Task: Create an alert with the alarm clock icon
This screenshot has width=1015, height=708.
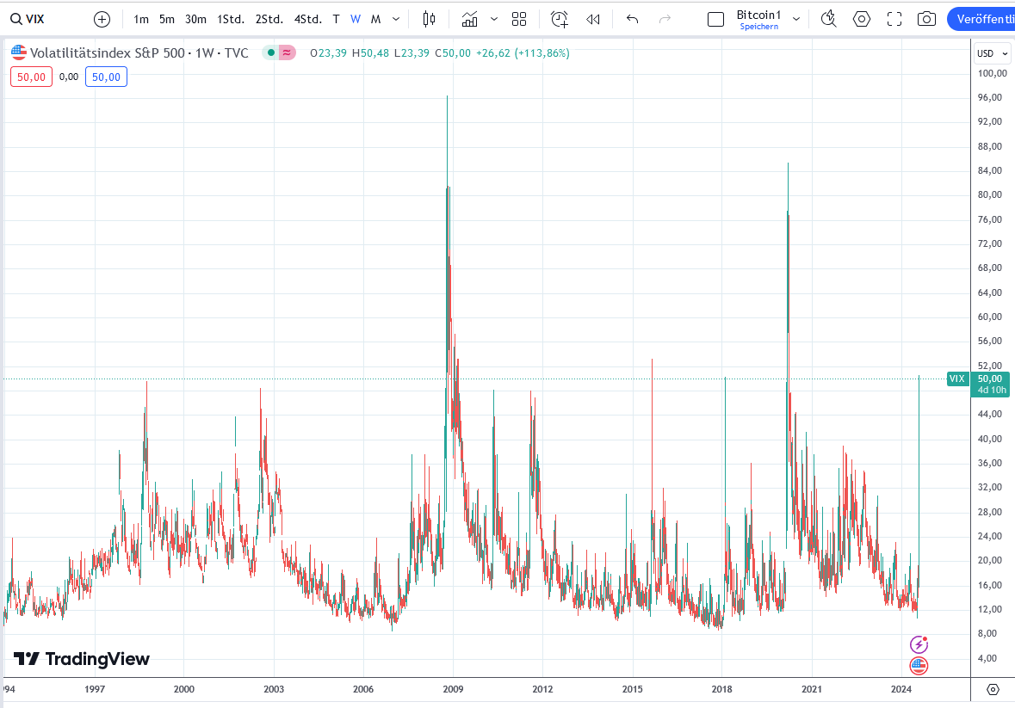Action: click(560, 19)
